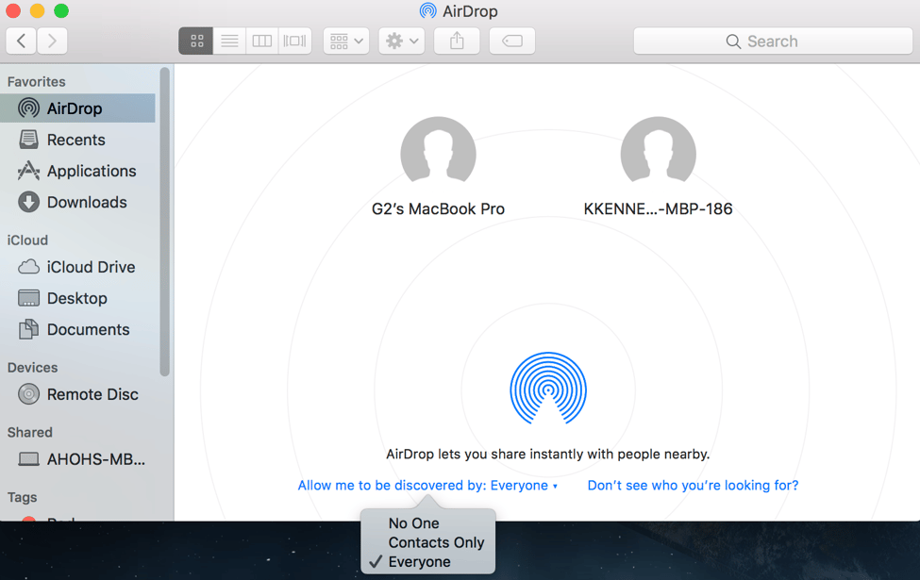
Task: Click the Edit Tags toolbar button
Action: [512, 41]
